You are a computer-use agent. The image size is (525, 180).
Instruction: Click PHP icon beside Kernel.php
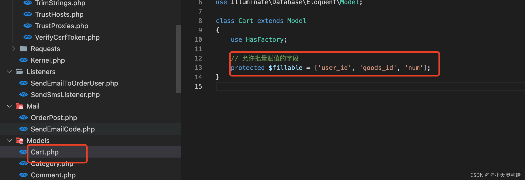24,60
